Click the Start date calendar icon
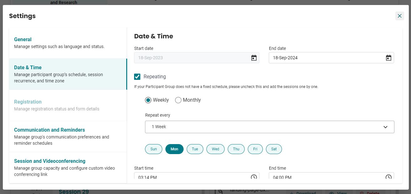 [x=254, y=58]
